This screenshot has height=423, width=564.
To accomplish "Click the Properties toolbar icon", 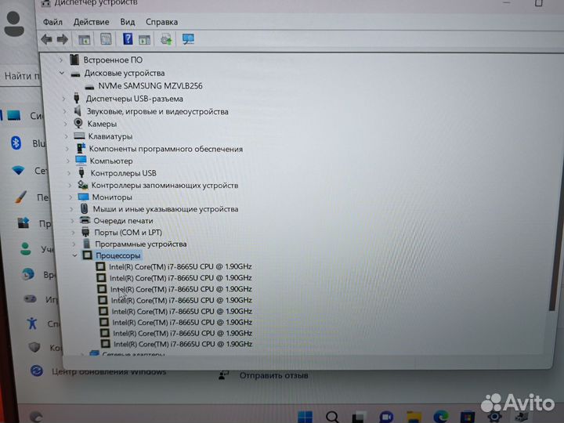I will [106, 39].
